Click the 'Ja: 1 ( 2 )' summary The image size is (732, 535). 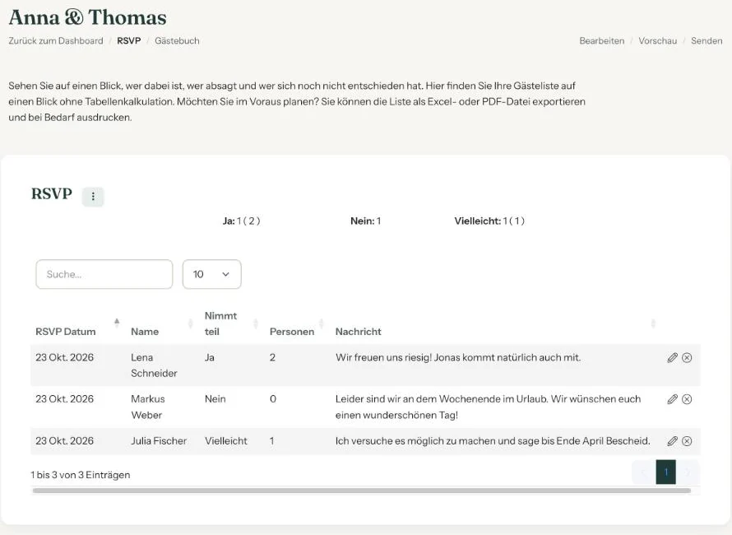[241, 221]
